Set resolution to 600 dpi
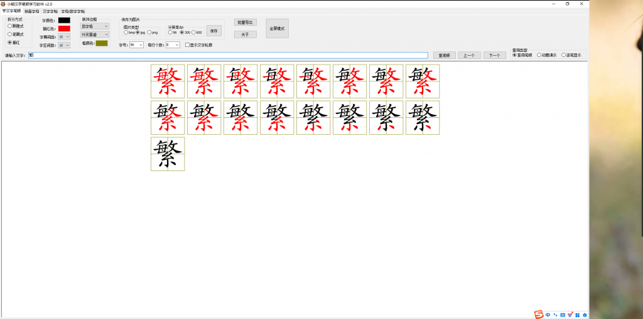 click(x=197, y=33)
